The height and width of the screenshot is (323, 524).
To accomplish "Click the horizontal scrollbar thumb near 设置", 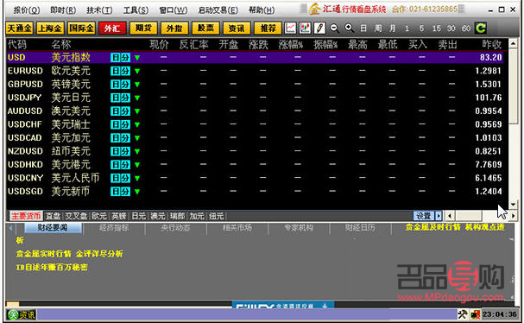I will coord(469,216).
